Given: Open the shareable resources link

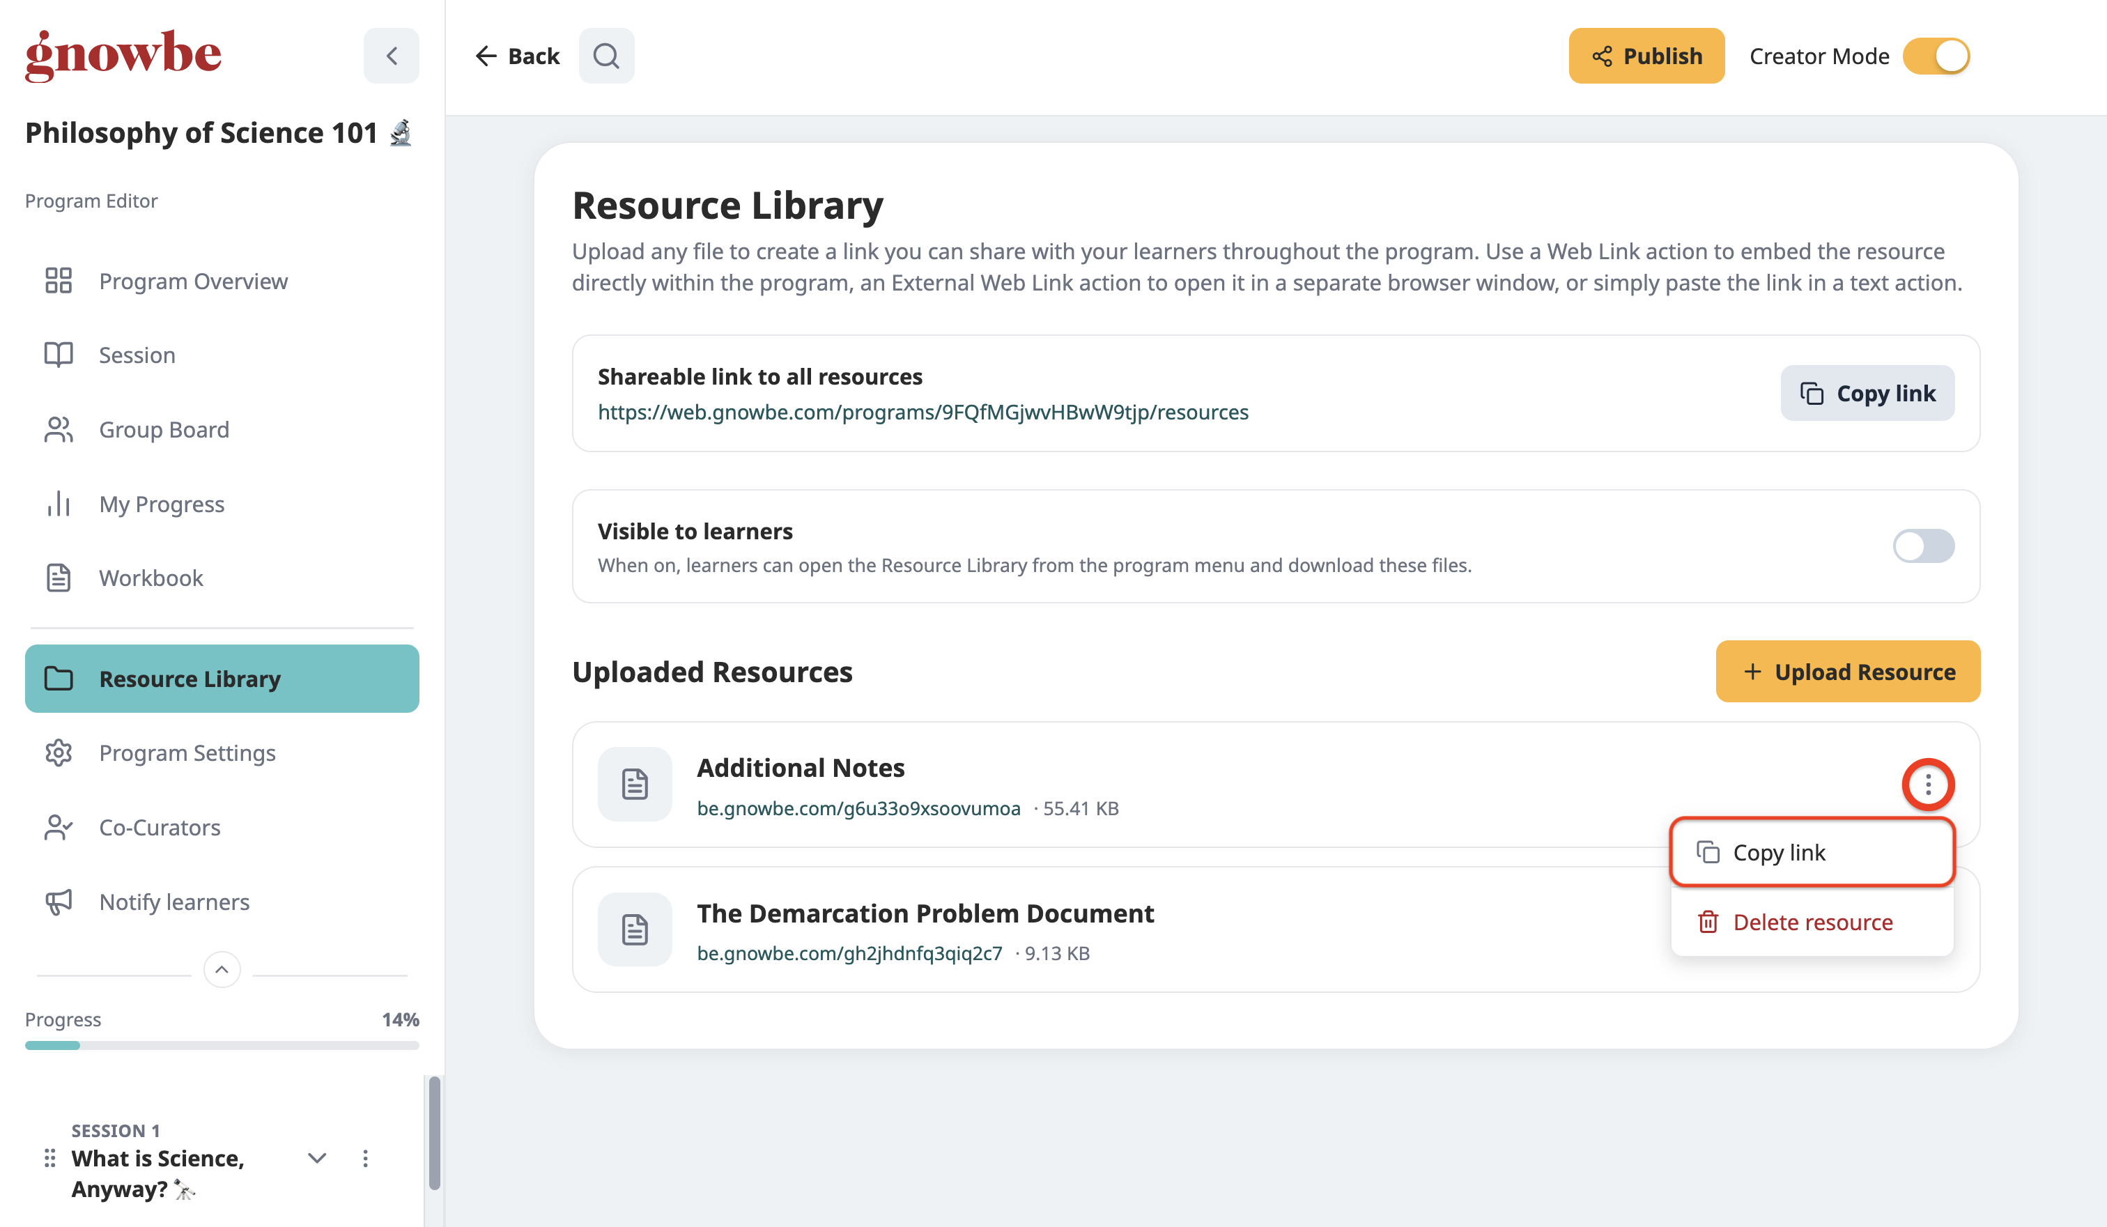Looking at the screenshot, I should tap(923, 412).
